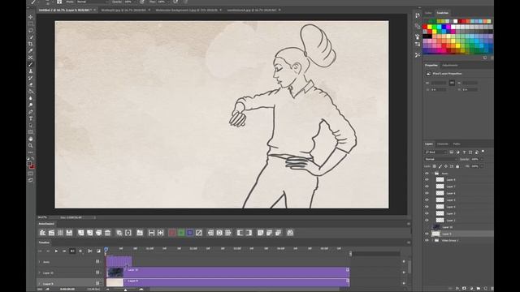Toggle visibility of Layer 5

pyautogui.click(x=427, y=200)
